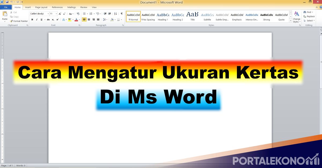Click the Text Effects icon

click(x=64, y=20)
